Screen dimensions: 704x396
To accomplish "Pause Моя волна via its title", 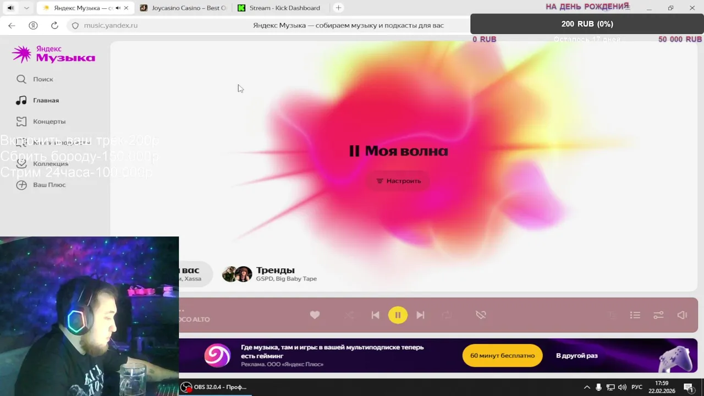I will point(399,151).
